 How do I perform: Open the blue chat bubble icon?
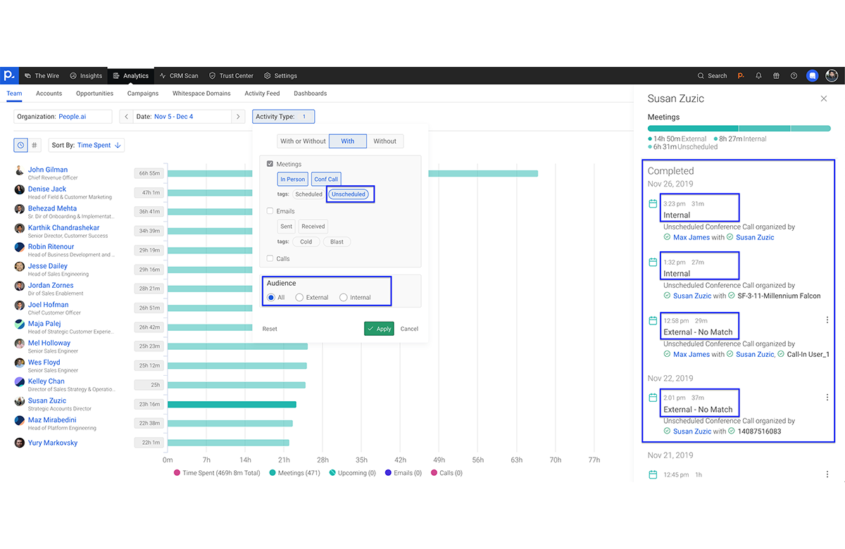(x=812, y=75)
